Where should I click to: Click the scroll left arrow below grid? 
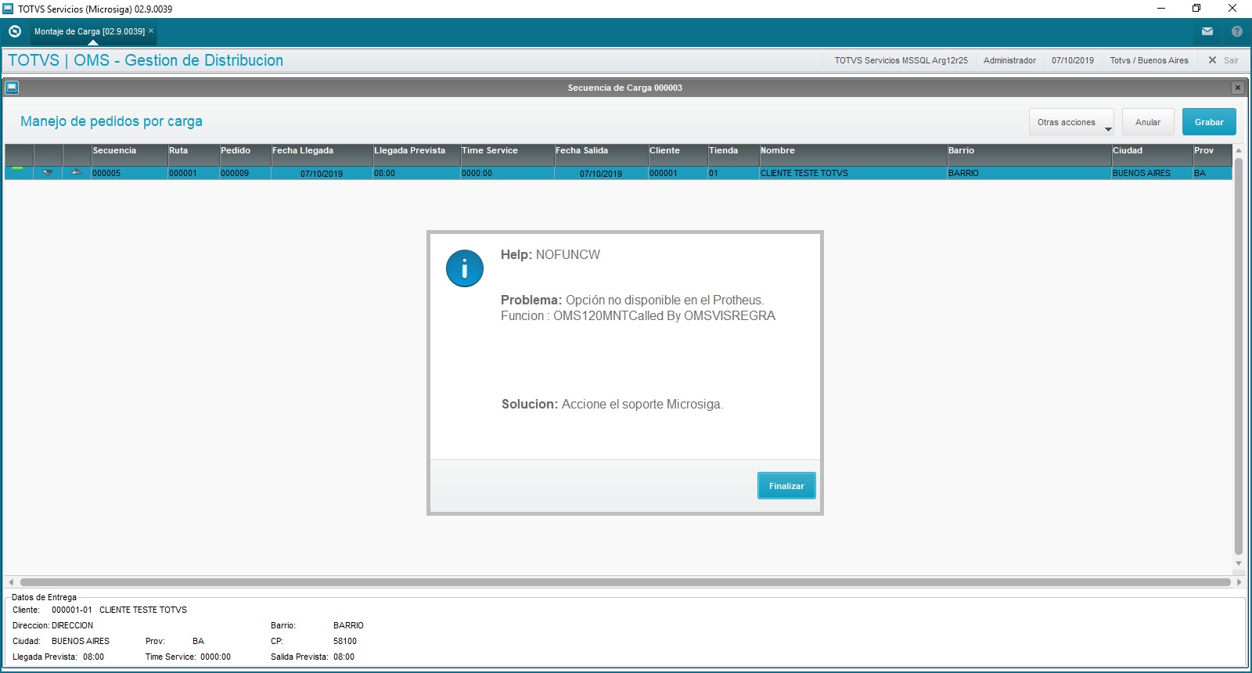pos(11,582)
